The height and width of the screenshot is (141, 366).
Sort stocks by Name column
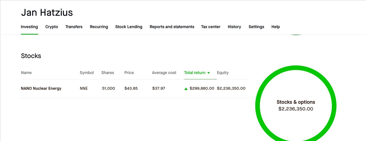tap(26, 73)
